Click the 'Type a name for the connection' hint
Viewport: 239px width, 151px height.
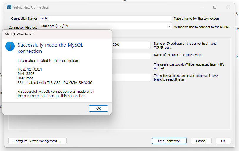pos(196,19)
